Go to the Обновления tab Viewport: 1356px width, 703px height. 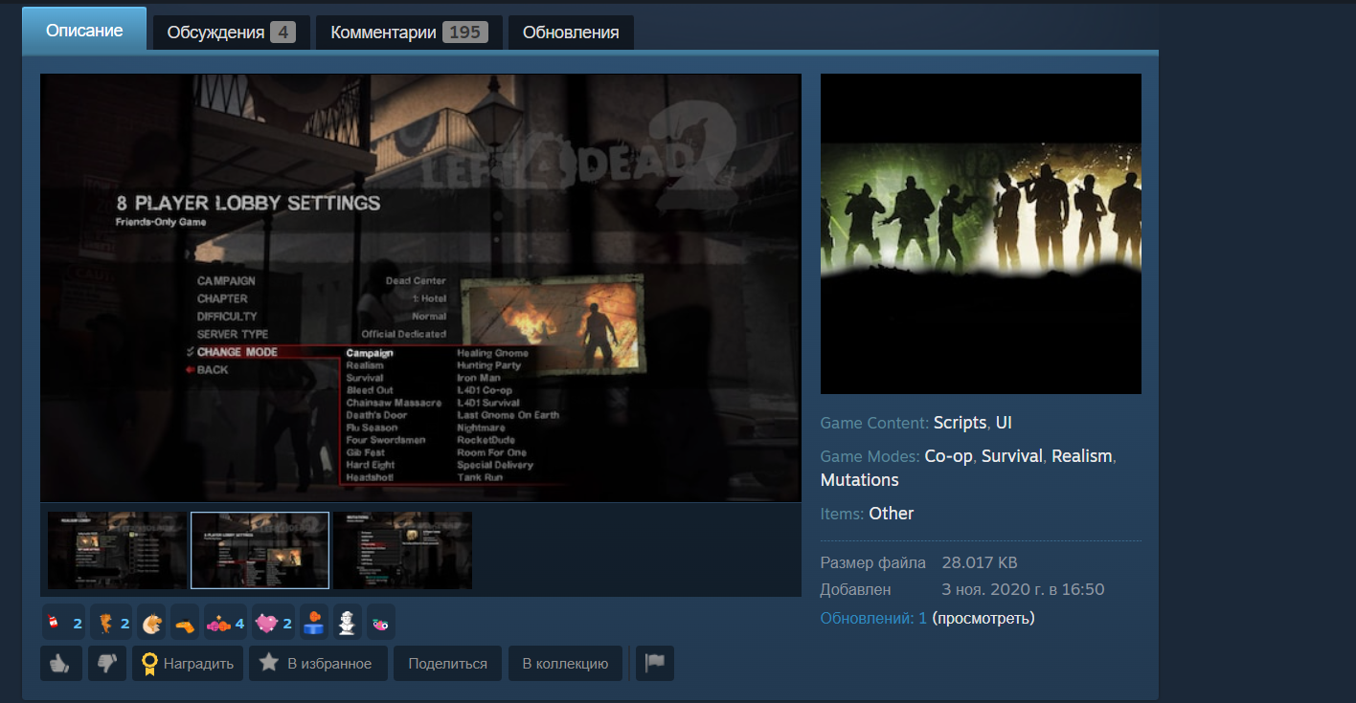point(571,33)
